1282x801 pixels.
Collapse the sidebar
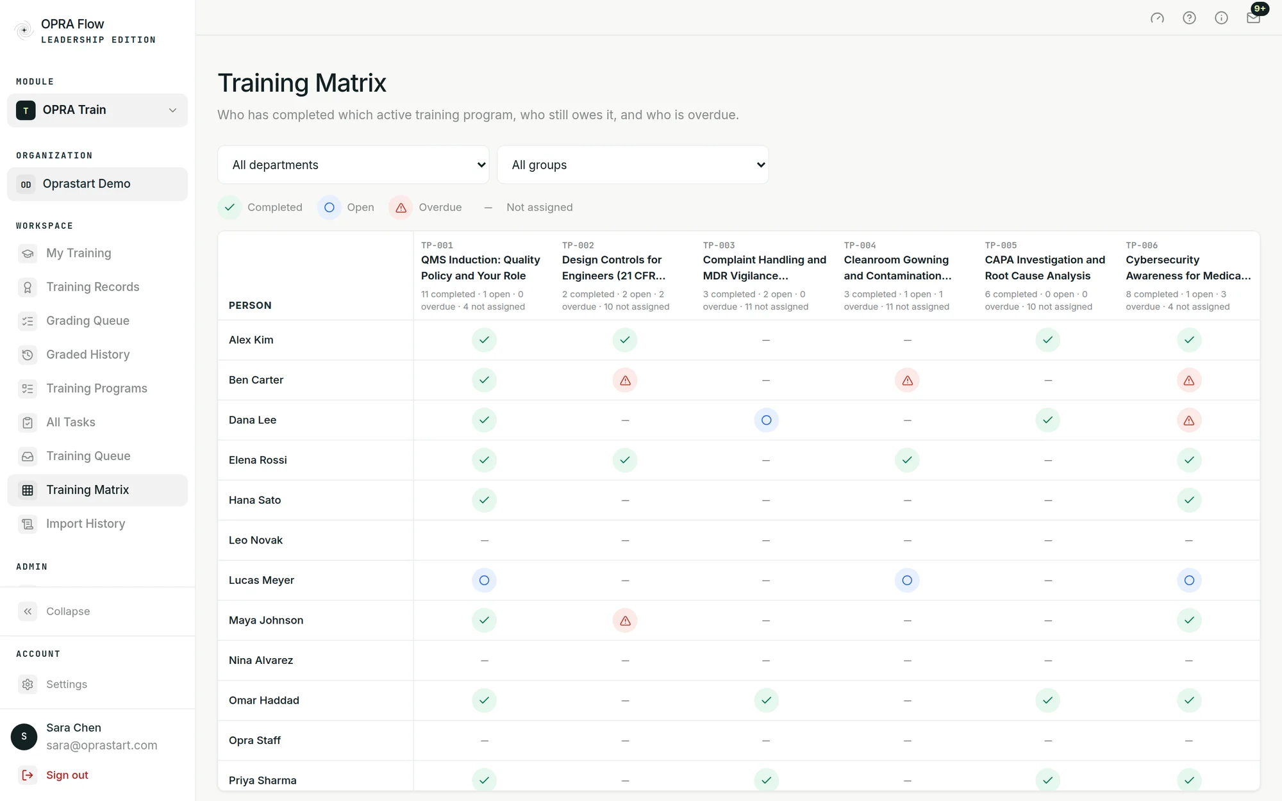click(x=97, y=611)
